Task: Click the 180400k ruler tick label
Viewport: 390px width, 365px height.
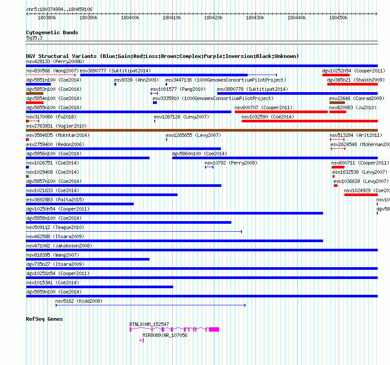Action: pos(130,18)
